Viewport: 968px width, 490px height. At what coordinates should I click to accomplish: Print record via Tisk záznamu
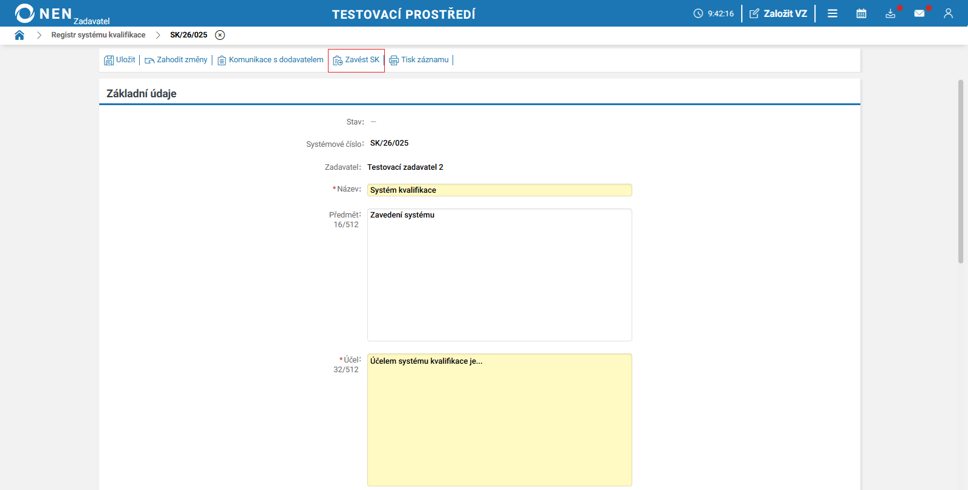click(x=419, y=60)
